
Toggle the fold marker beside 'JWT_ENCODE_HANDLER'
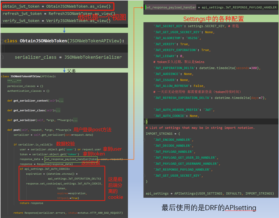144,140
